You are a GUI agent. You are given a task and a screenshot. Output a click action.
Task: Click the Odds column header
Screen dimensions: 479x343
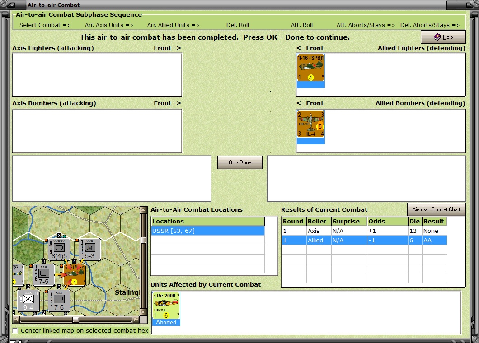tap(388, 221)
